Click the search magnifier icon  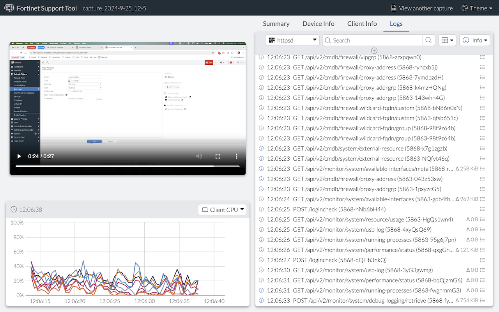click(428, 40)
